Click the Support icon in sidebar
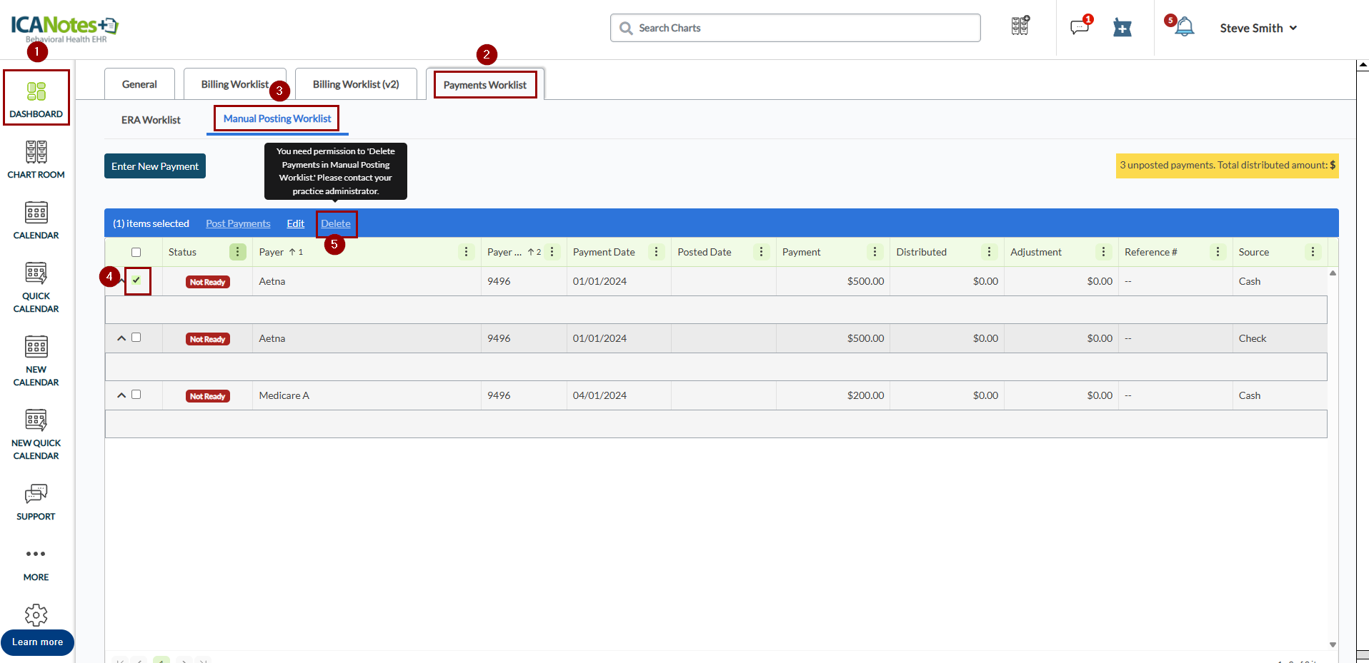The width and height of the screenshot is (1369, 663). point(36,502)
